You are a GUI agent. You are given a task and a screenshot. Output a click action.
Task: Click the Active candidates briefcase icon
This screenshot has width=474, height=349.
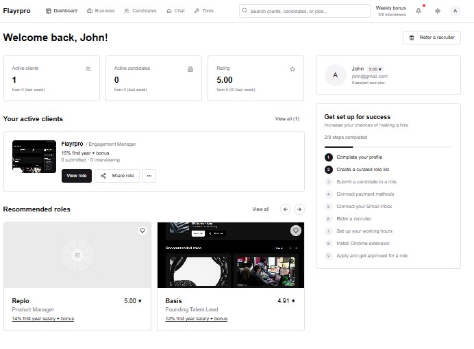pos(190,69)
